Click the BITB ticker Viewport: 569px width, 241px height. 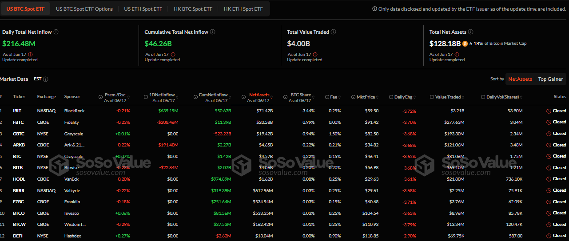pos(18,167)
